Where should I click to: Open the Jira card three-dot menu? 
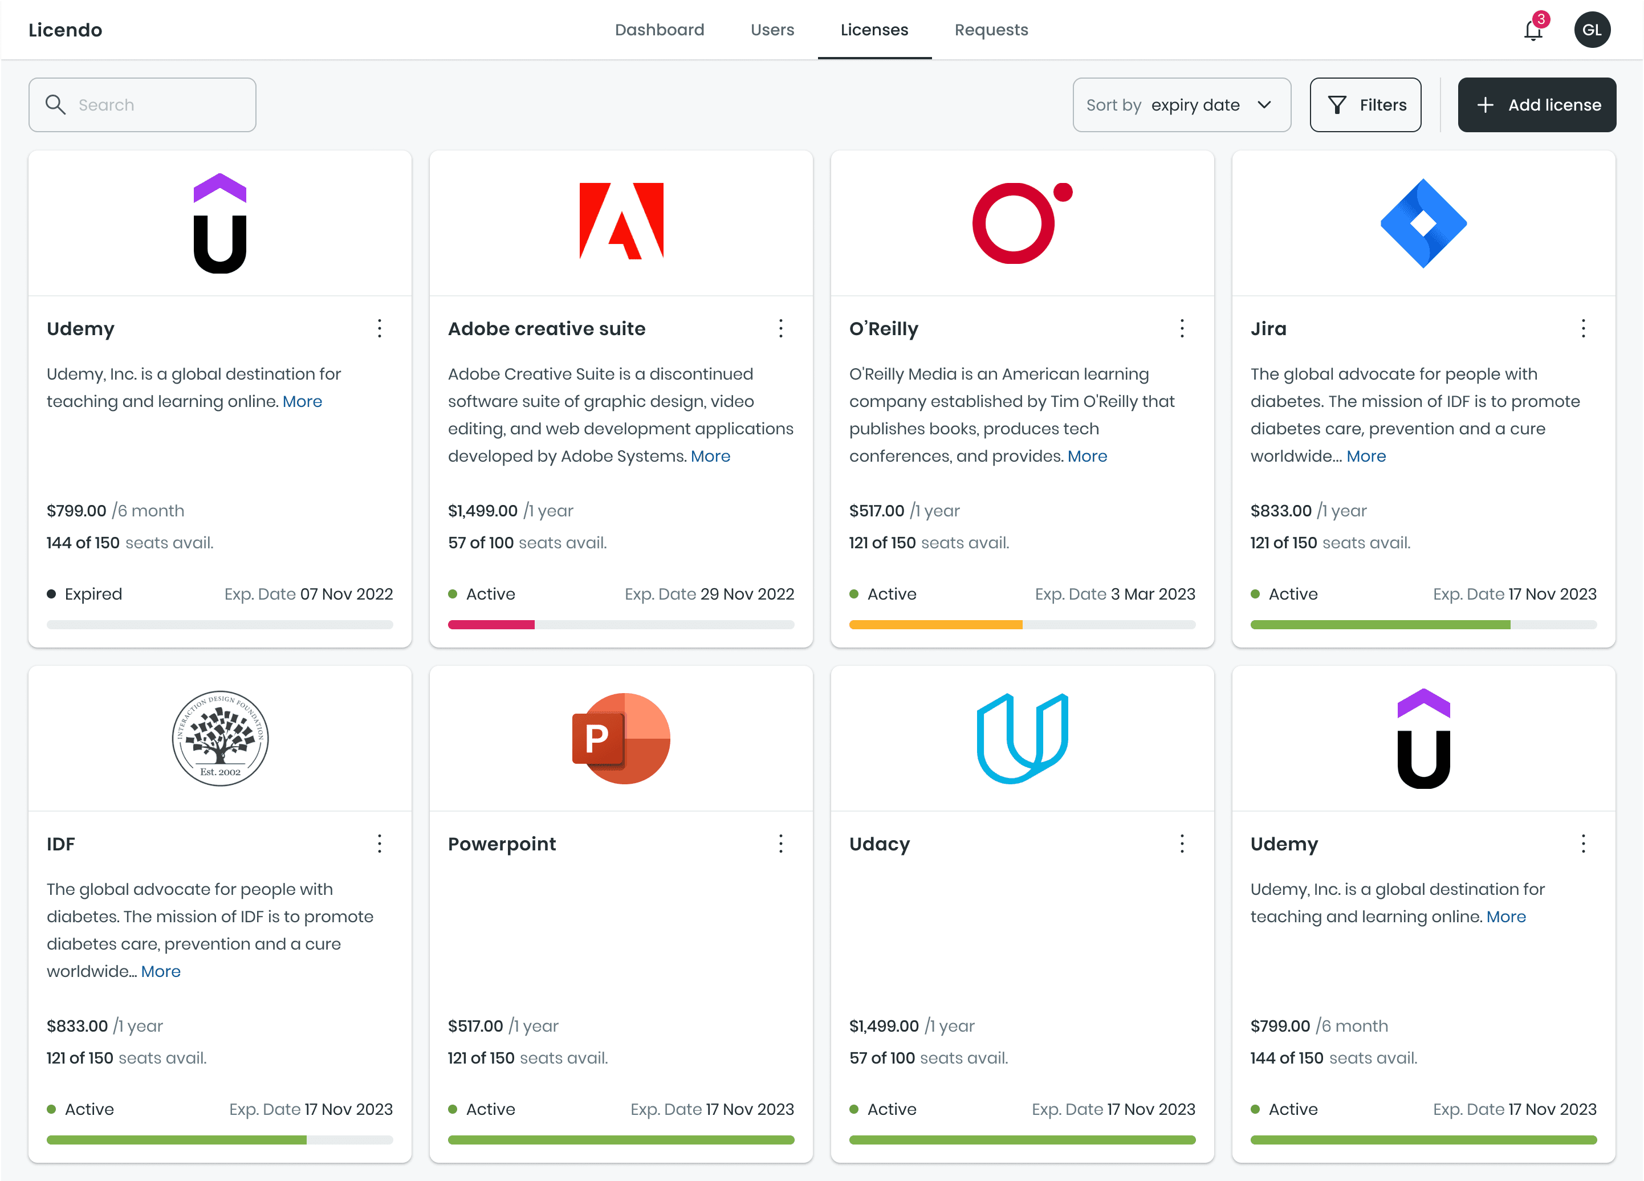(1583, 328)
